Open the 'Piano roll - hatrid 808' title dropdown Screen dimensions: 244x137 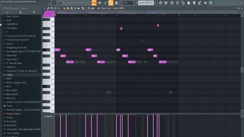113,8
